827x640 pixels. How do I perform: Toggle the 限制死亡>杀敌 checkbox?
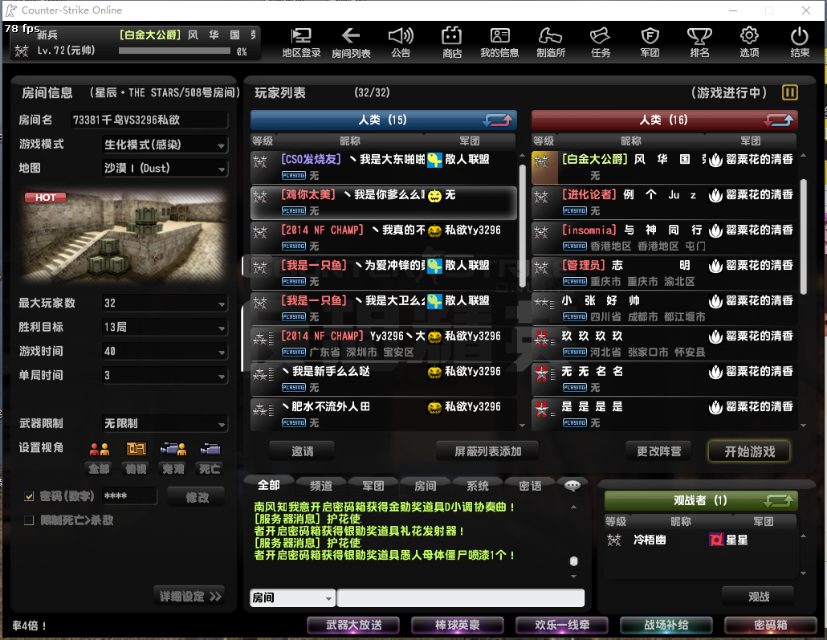29,520
